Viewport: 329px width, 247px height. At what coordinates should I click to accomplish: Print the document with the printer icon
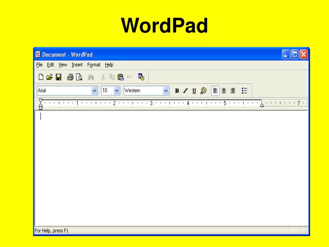point(70,77)
